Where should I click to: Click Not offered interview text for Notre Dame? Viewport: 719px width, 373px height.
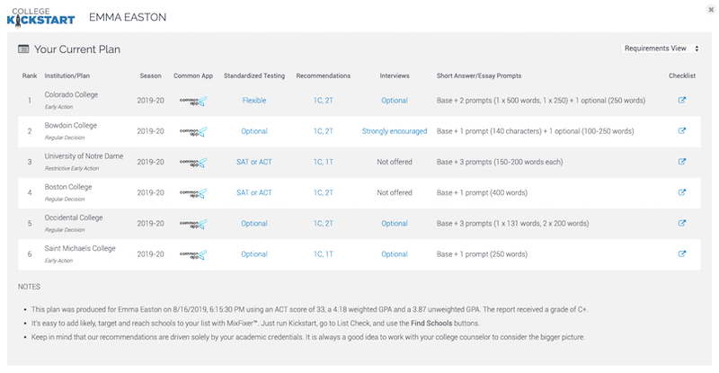[x=395, y=162]
